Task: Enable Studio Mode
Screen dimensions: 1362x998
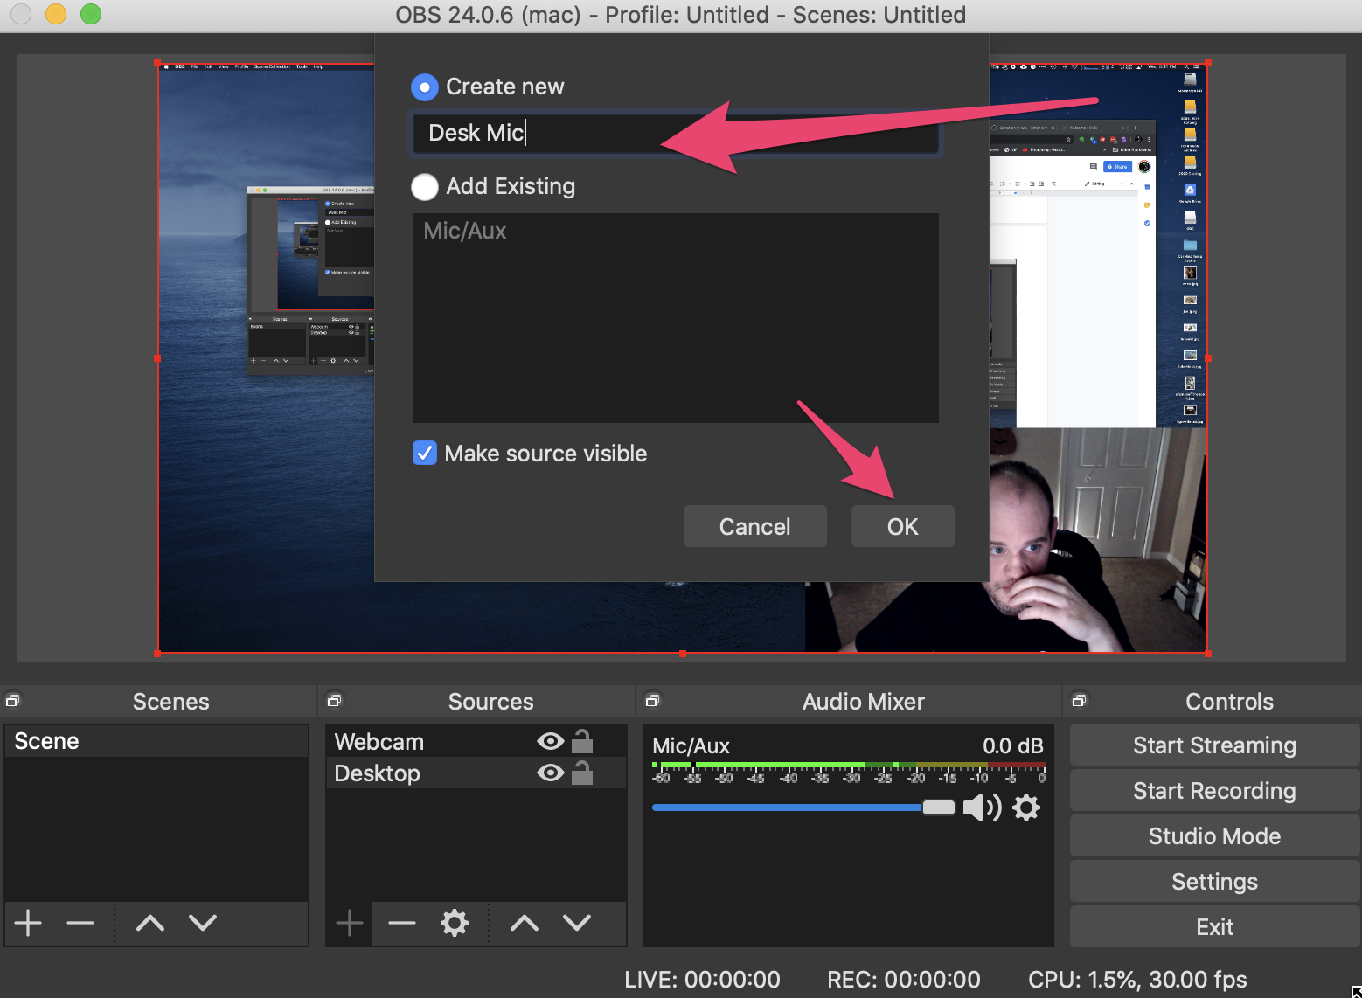Action: pos(1215,836)
